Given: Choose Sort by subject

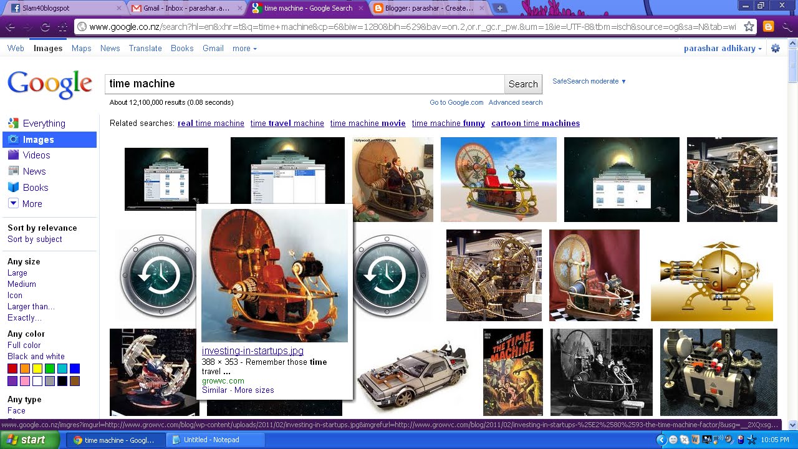Looking at the screenshot, I should (x=35, y=239).
